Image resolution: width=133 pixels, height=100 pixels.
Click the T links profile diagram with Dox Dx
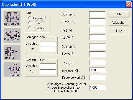[x=12, y=52]
